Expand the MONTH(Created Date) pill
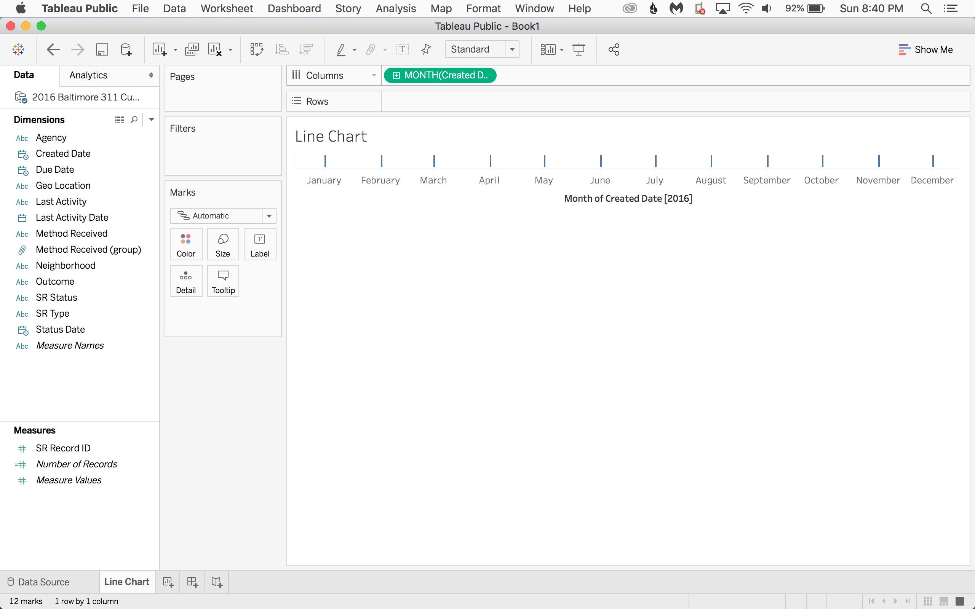Viewport: 975px width, 609px height. 396,75
